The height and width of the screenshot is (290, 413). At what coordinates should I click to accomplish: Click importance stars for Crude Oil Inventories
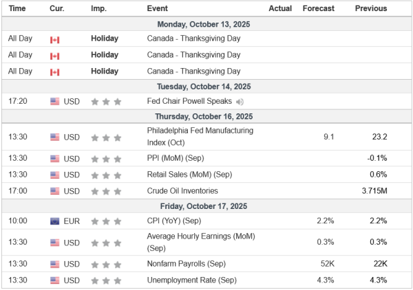(107, 192)
